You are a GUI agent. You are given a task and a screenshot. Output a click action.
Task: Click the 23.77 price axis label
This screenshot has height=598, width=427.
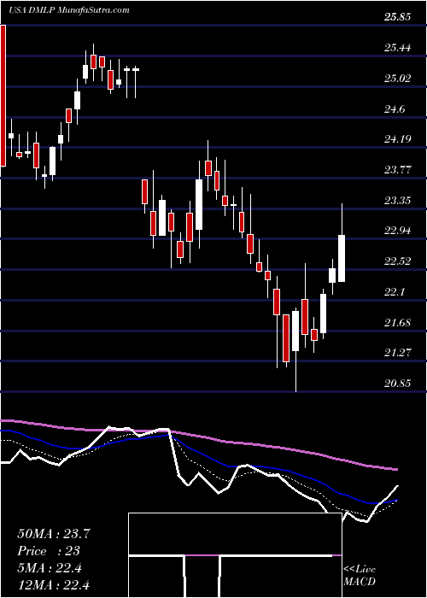click(398, 170)
